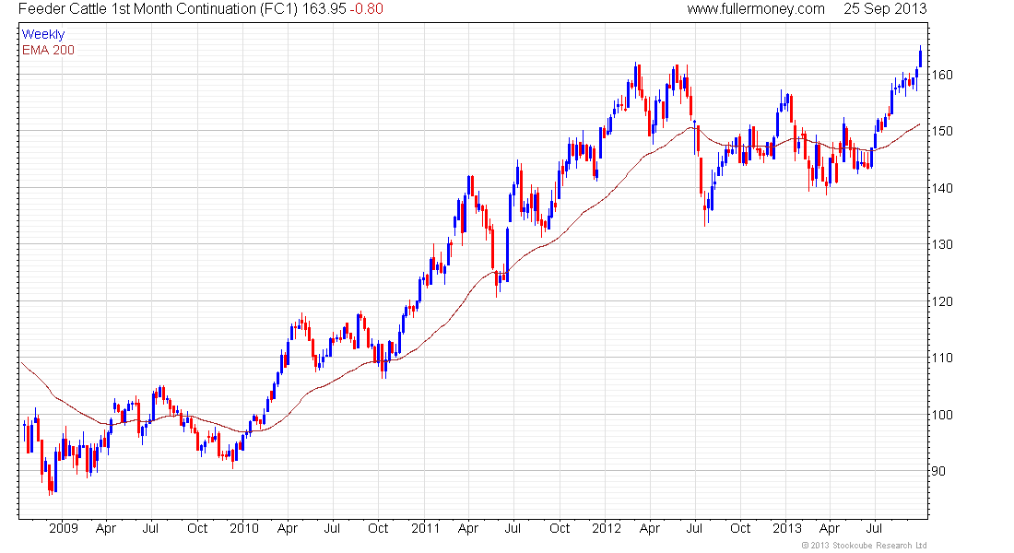Click the latest weekly candle near 163
The width and height of the screenshot is (1014, 553).
coord(920,56)
